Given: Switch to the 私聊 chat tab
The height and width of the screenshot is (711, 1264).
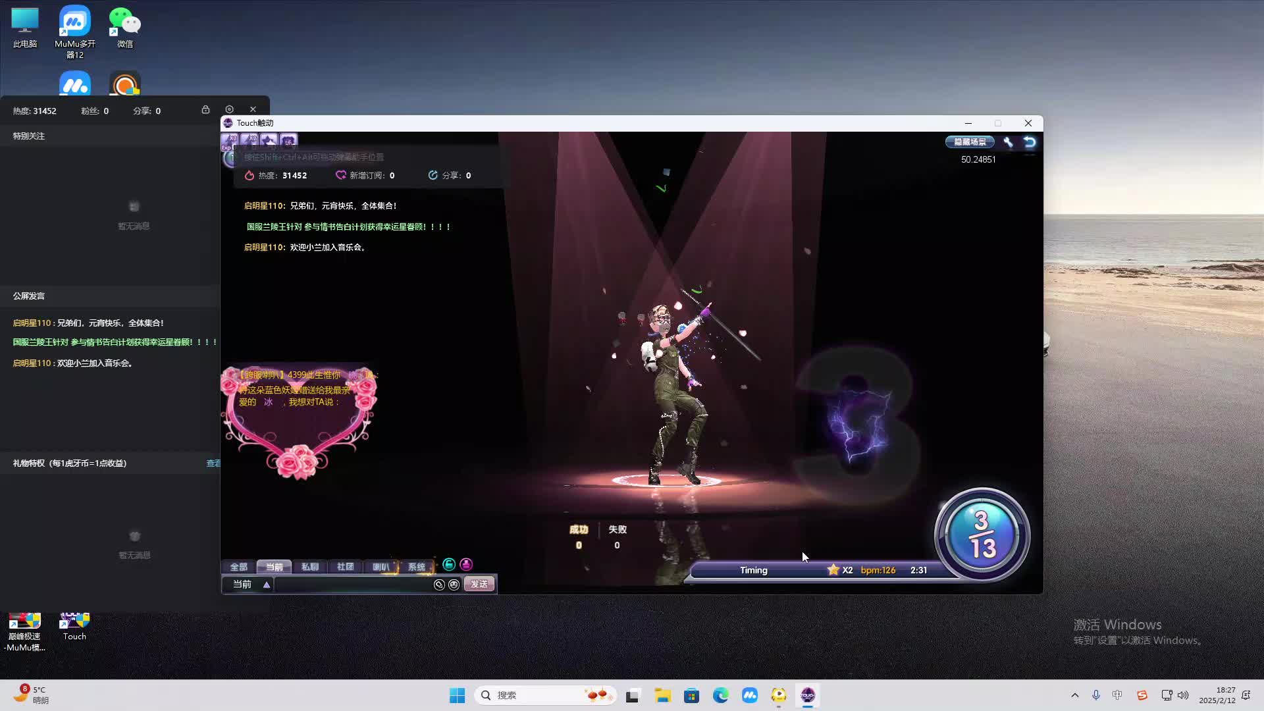Looking at the screenshot, I should click(309, 567).
